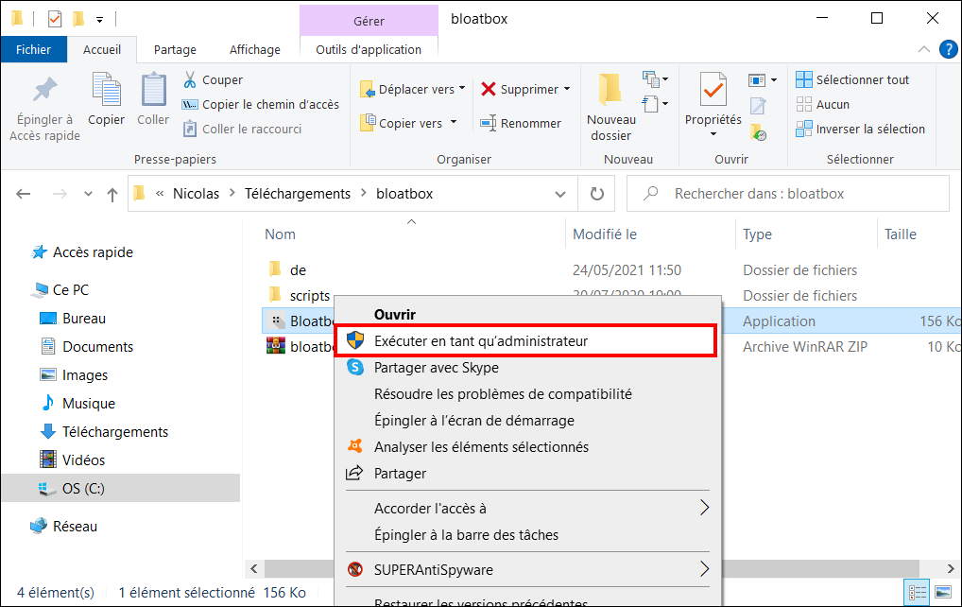Click Inverser la sélection

click(x=860, y=129)
